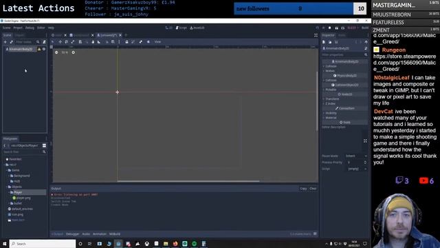Click the Inspector history object icon

pyautogui.click(x=366, y=42)
